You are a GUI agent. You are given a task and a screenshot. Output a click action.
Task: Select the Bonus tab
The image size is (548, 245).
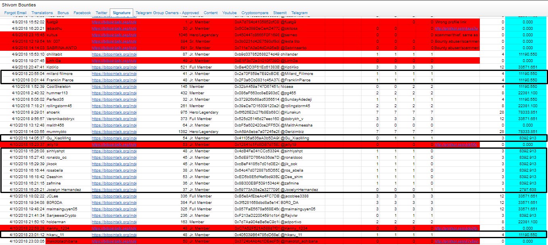point(63,13)
